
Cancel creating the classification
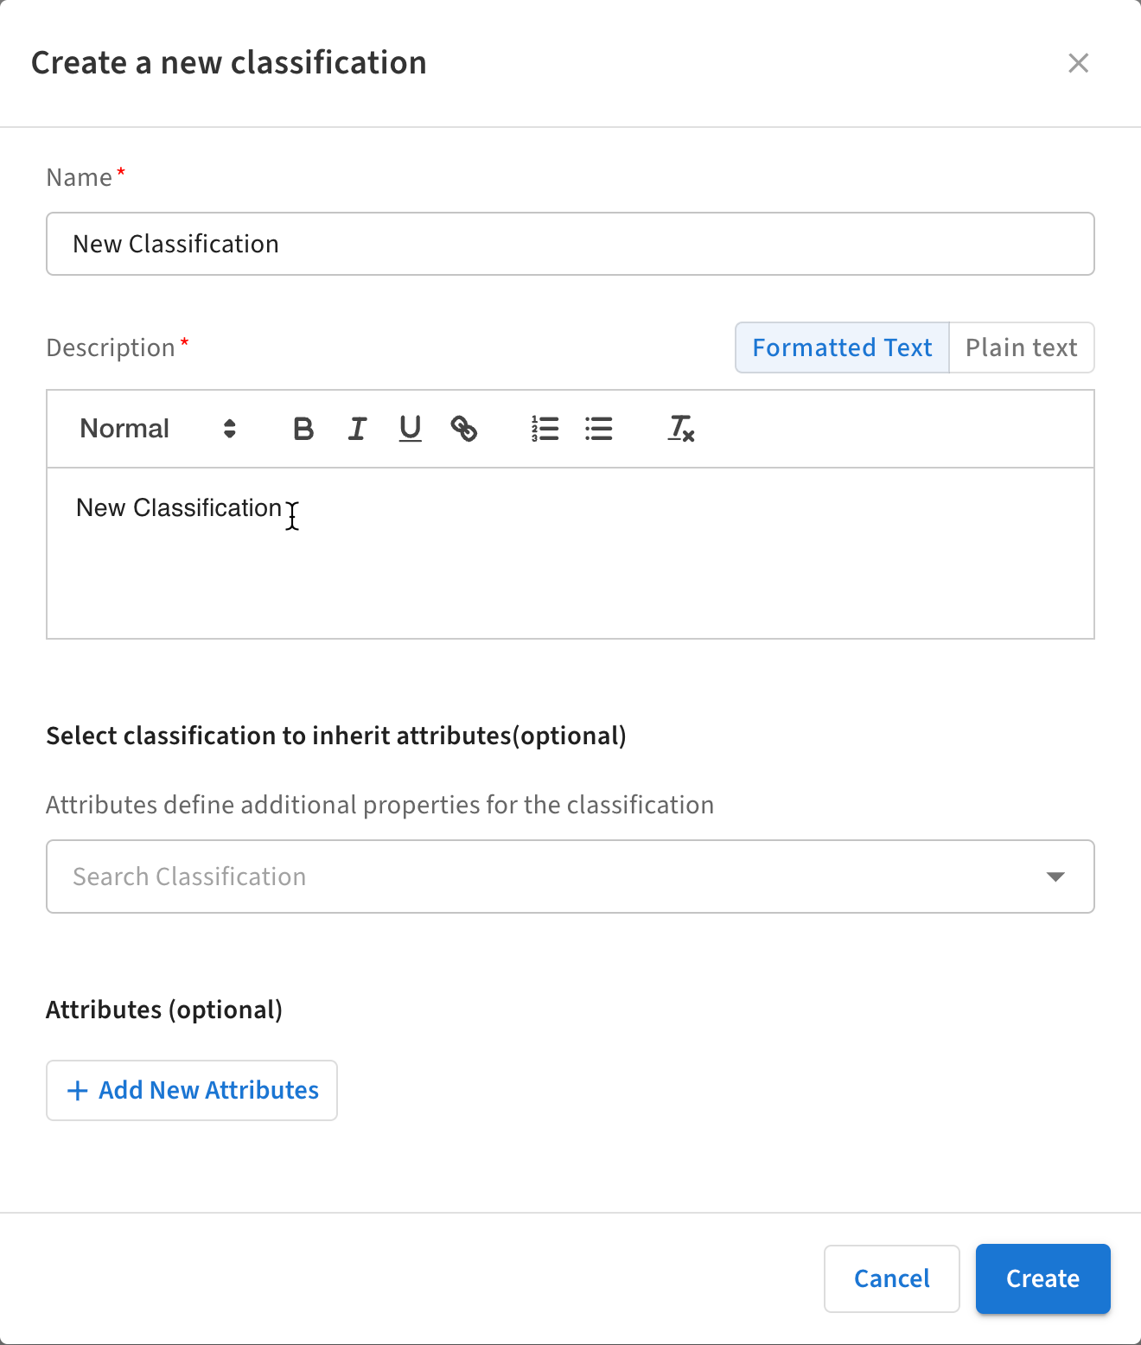tap(891, 1278)
